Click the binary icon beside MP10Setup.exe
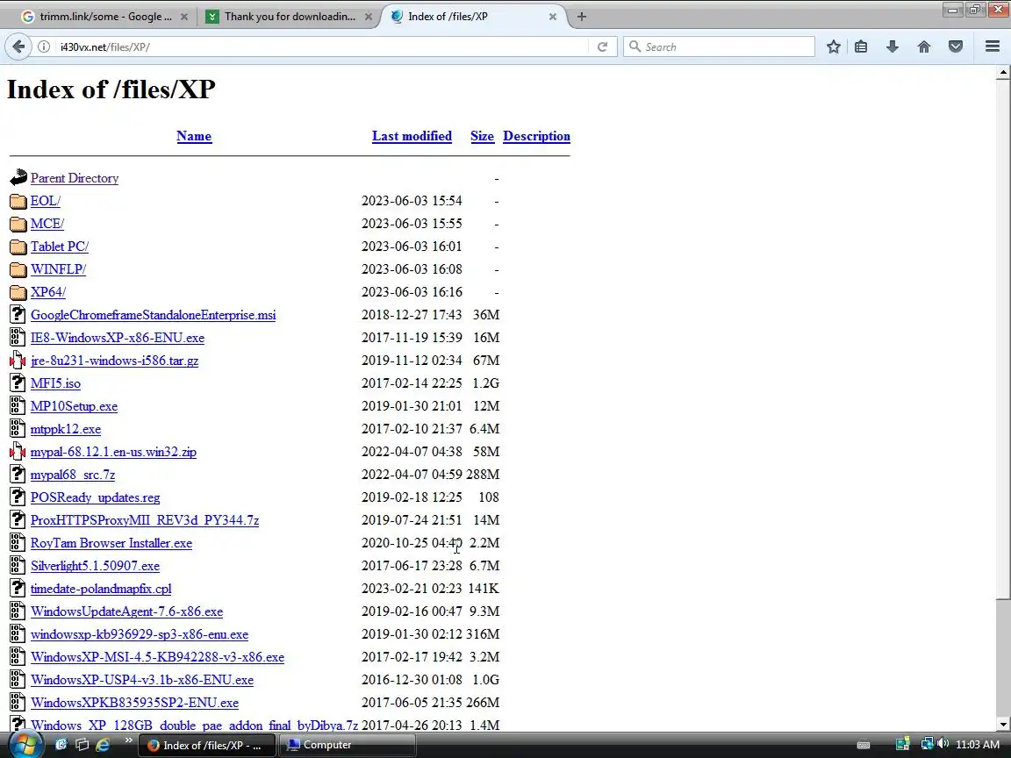Viewport: 1011px width, 758px height. [x=18, y=406]
